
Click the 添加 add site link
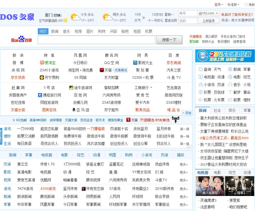(x=187, y=113)
